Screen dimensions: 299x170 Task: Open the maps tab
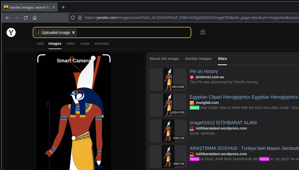85,44
